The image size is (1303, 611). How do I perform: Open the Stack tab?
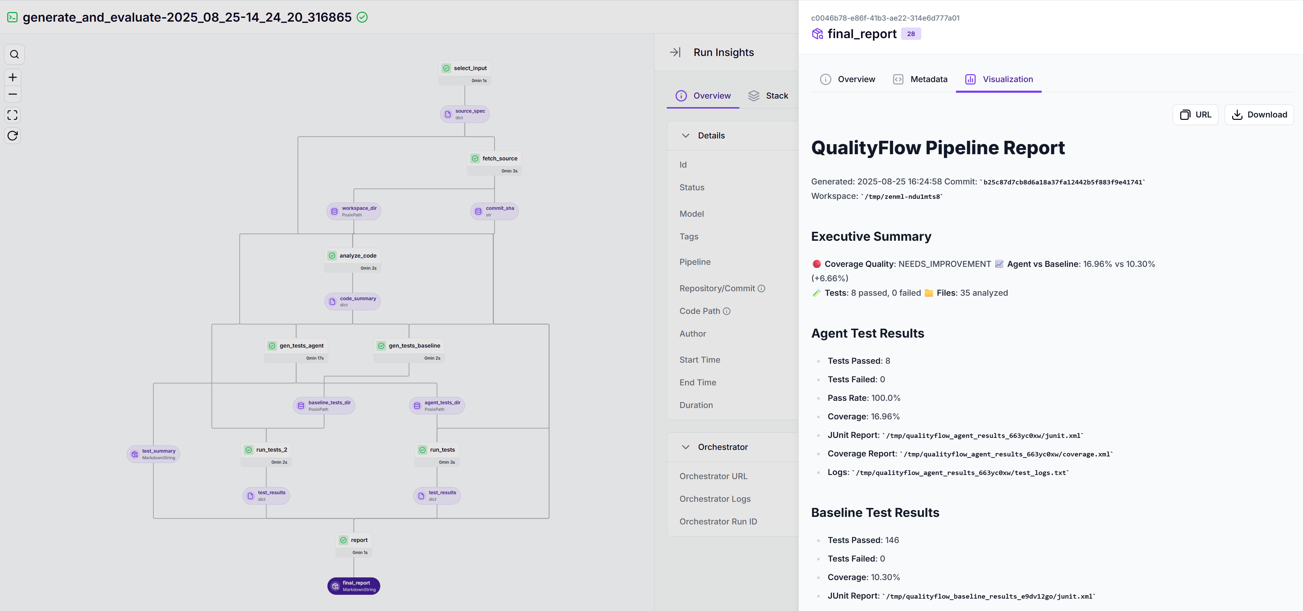pos(768,95)
